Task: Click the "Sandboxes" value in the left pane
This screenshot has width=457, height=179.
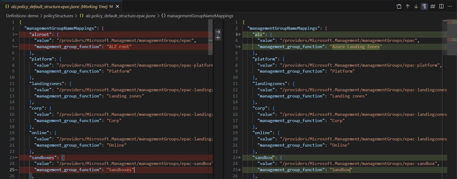Action: pos(120,170)
